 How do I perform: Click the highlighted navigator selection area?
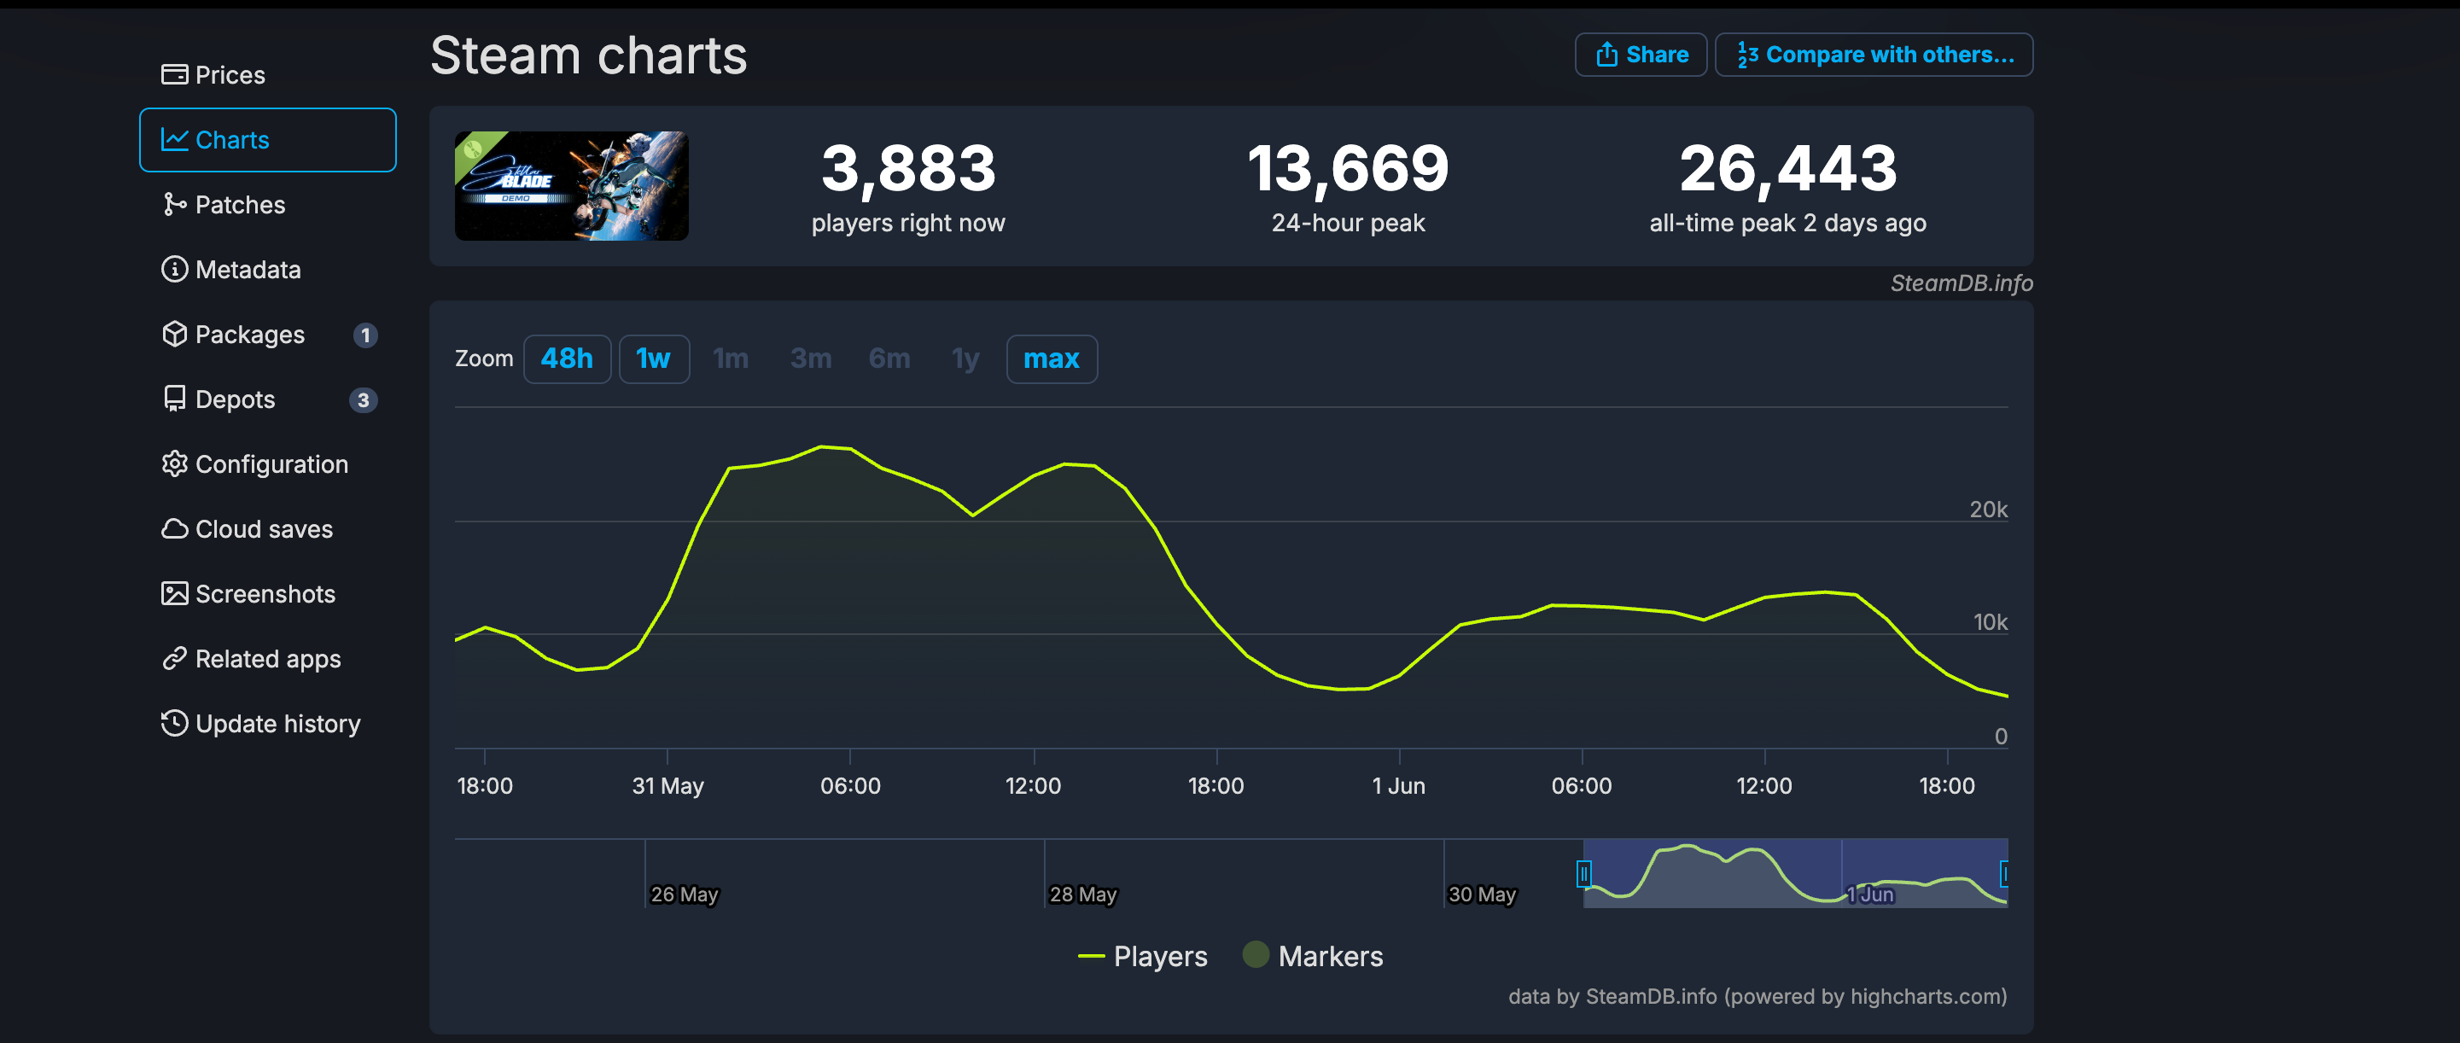(1795, 873)
